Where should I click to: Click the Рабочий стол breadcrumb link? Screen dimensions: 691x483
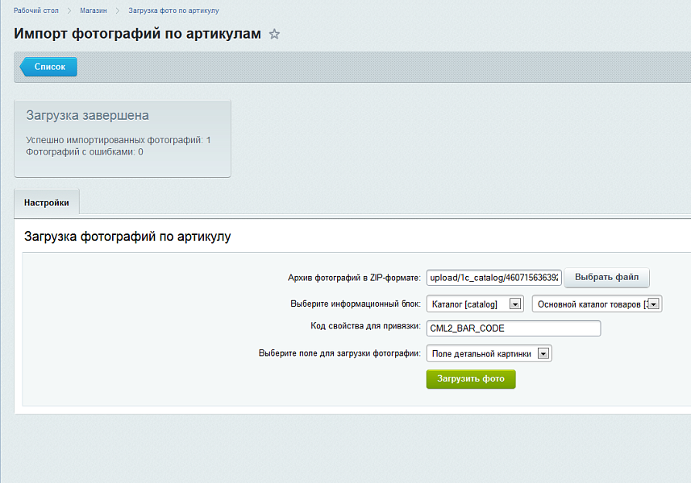36,11
